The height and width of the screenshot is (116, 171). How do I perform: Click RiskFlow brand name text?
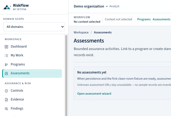(x=21, y=5)
